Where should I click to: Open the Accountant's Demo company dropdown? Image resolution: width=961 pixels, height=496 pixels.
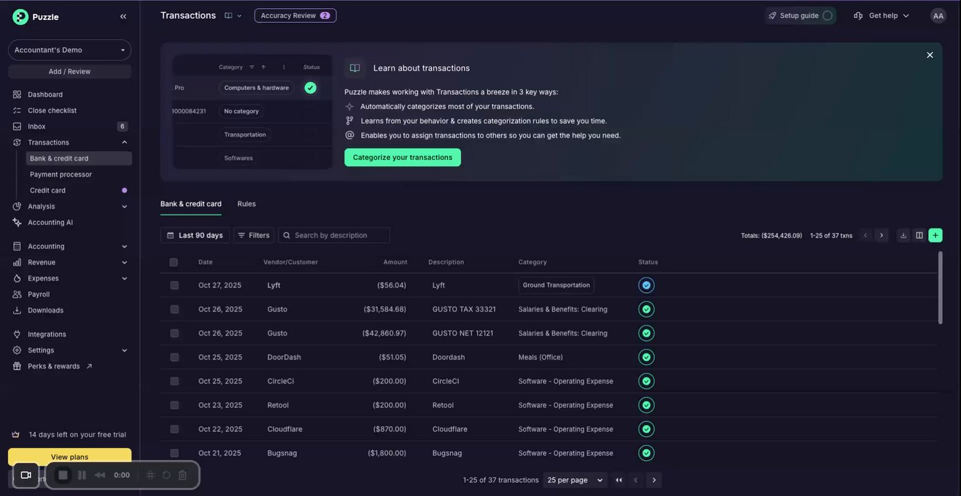[x=70, y=50]
